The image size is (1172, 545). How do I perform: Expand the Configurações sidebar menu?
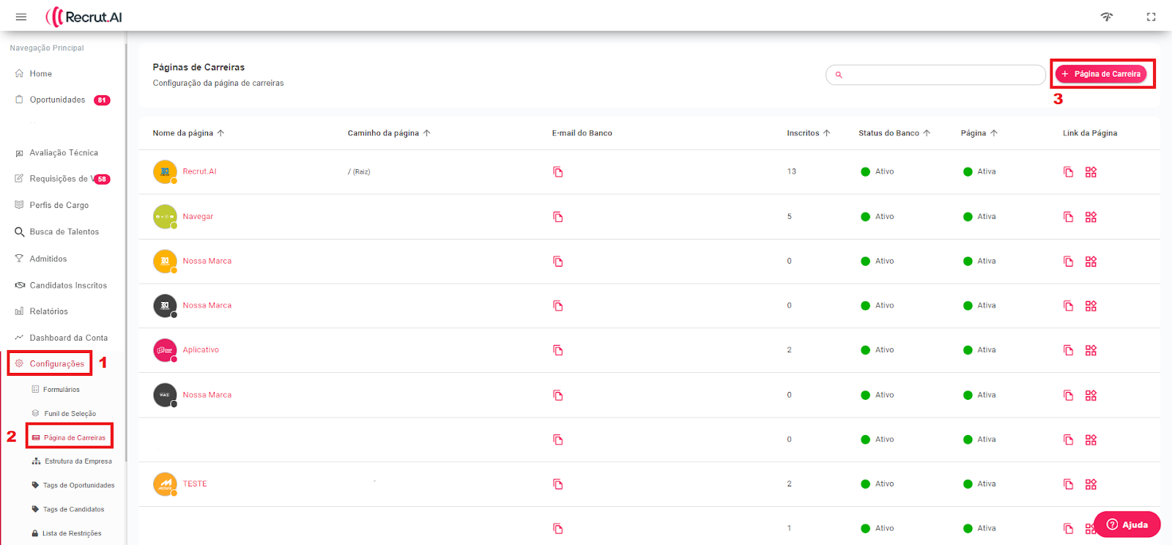pyautogui.click(x=56, y=364)
